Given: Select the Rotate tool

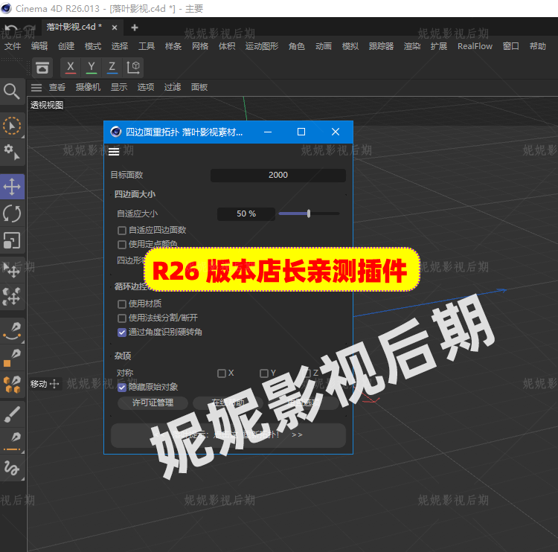Looking at the screenshot, I should (12, 214).
